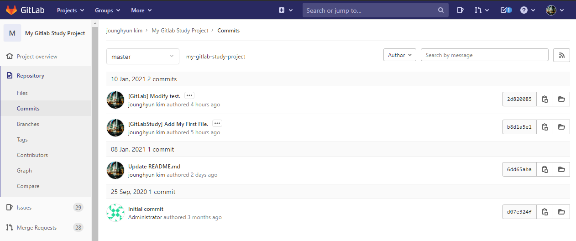Click the Commits RSS feed icon
The height and width of the screenshot is (241, 576).
pyautogui.click(x=561, y=55)
